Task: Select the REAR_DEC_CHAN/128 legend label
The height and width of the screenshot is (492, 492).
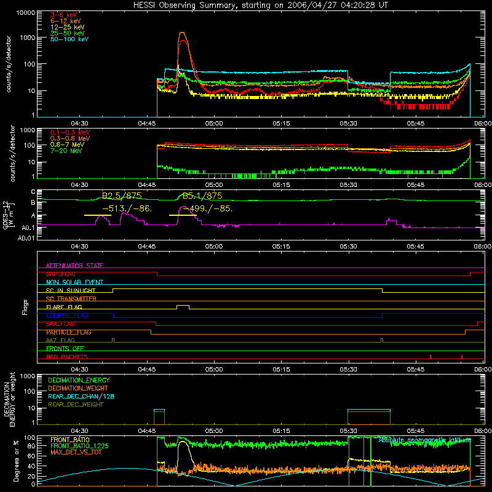Action: (81, 396)
